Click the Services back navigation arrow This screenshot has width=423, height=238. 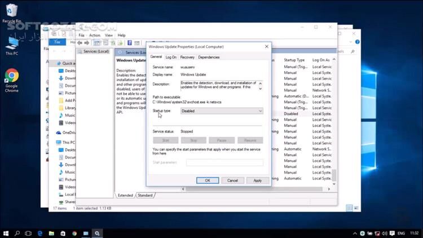tap(80, 42)
